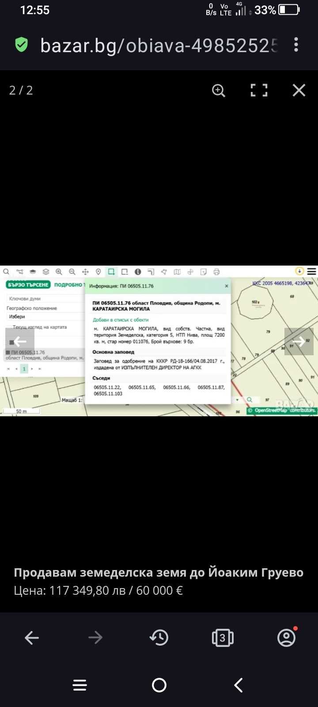Viewport: 318px width, 707px height.
Task: Go back using browser back arrow
Action: coord(32,637)
